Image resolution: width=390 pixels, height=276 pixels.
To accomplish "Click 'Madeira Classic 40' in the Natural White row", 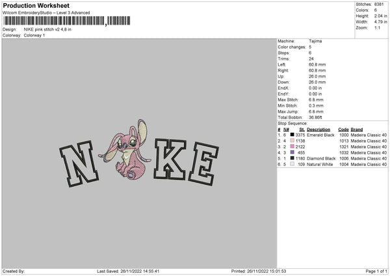I will pos(369,165).
